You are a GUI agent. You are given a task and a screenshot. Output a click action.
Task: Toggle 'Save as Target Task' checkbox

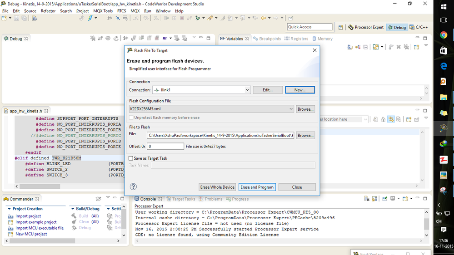click(x=131, y=158)
